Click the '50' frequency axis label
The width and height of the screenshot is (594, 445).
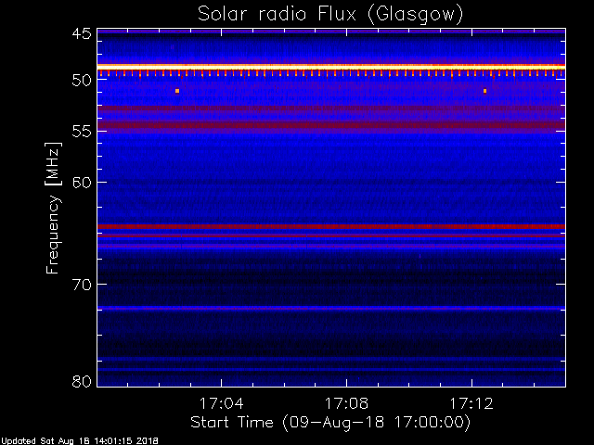82,81
